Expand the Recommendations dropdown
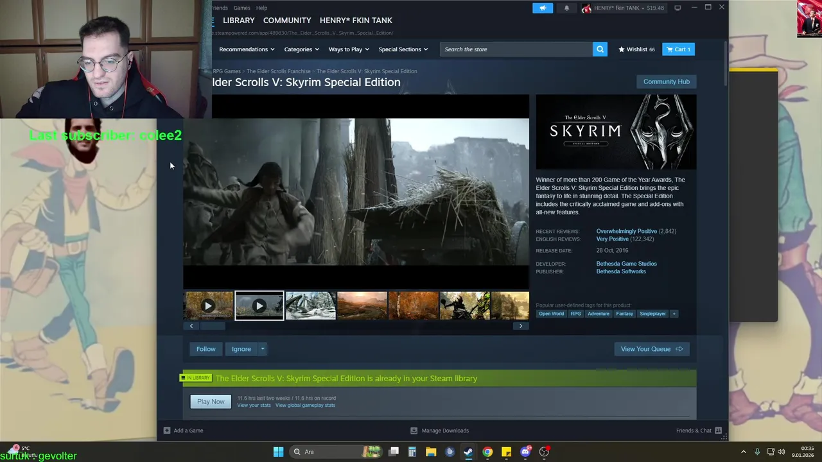The width and height of the screenshot is (822, 462). pyautogui.click(x=247, y=49)
